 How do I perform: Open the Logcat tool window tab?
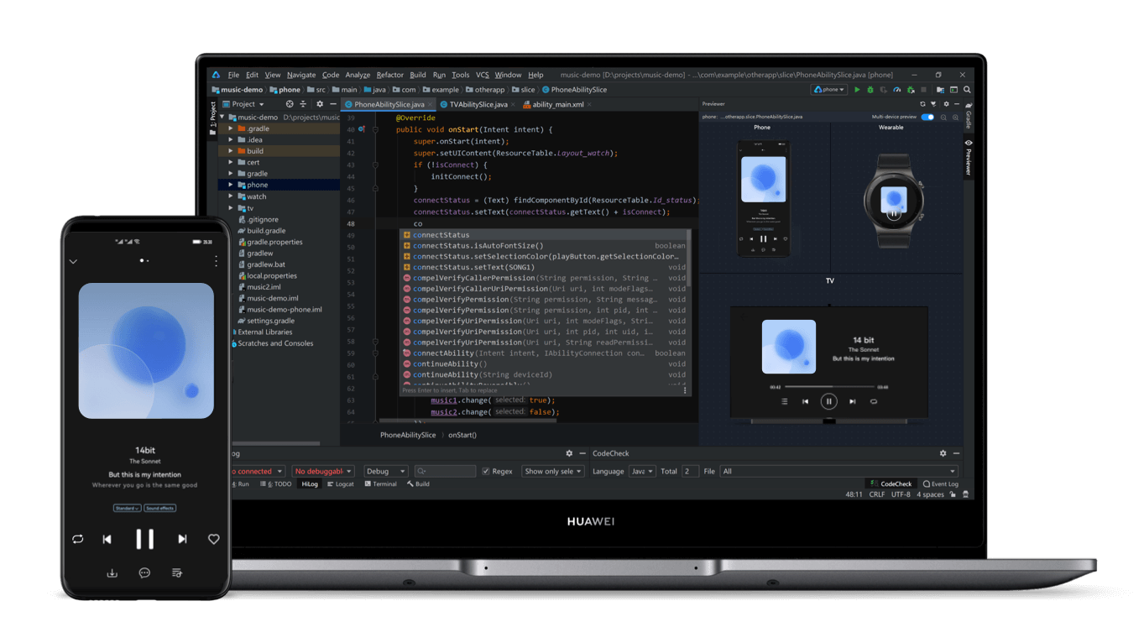click(340, 484)
